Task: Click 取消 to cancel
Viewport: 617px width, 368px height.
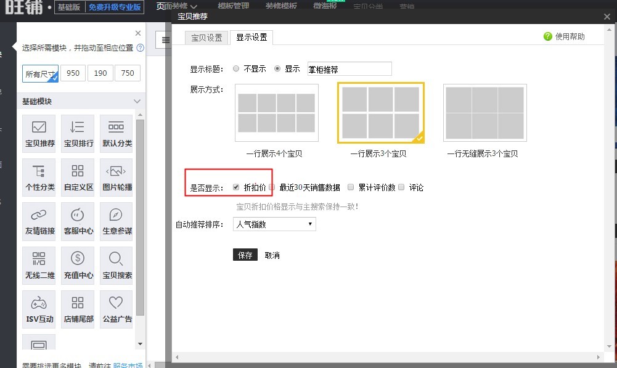Action: coord(272,255)
